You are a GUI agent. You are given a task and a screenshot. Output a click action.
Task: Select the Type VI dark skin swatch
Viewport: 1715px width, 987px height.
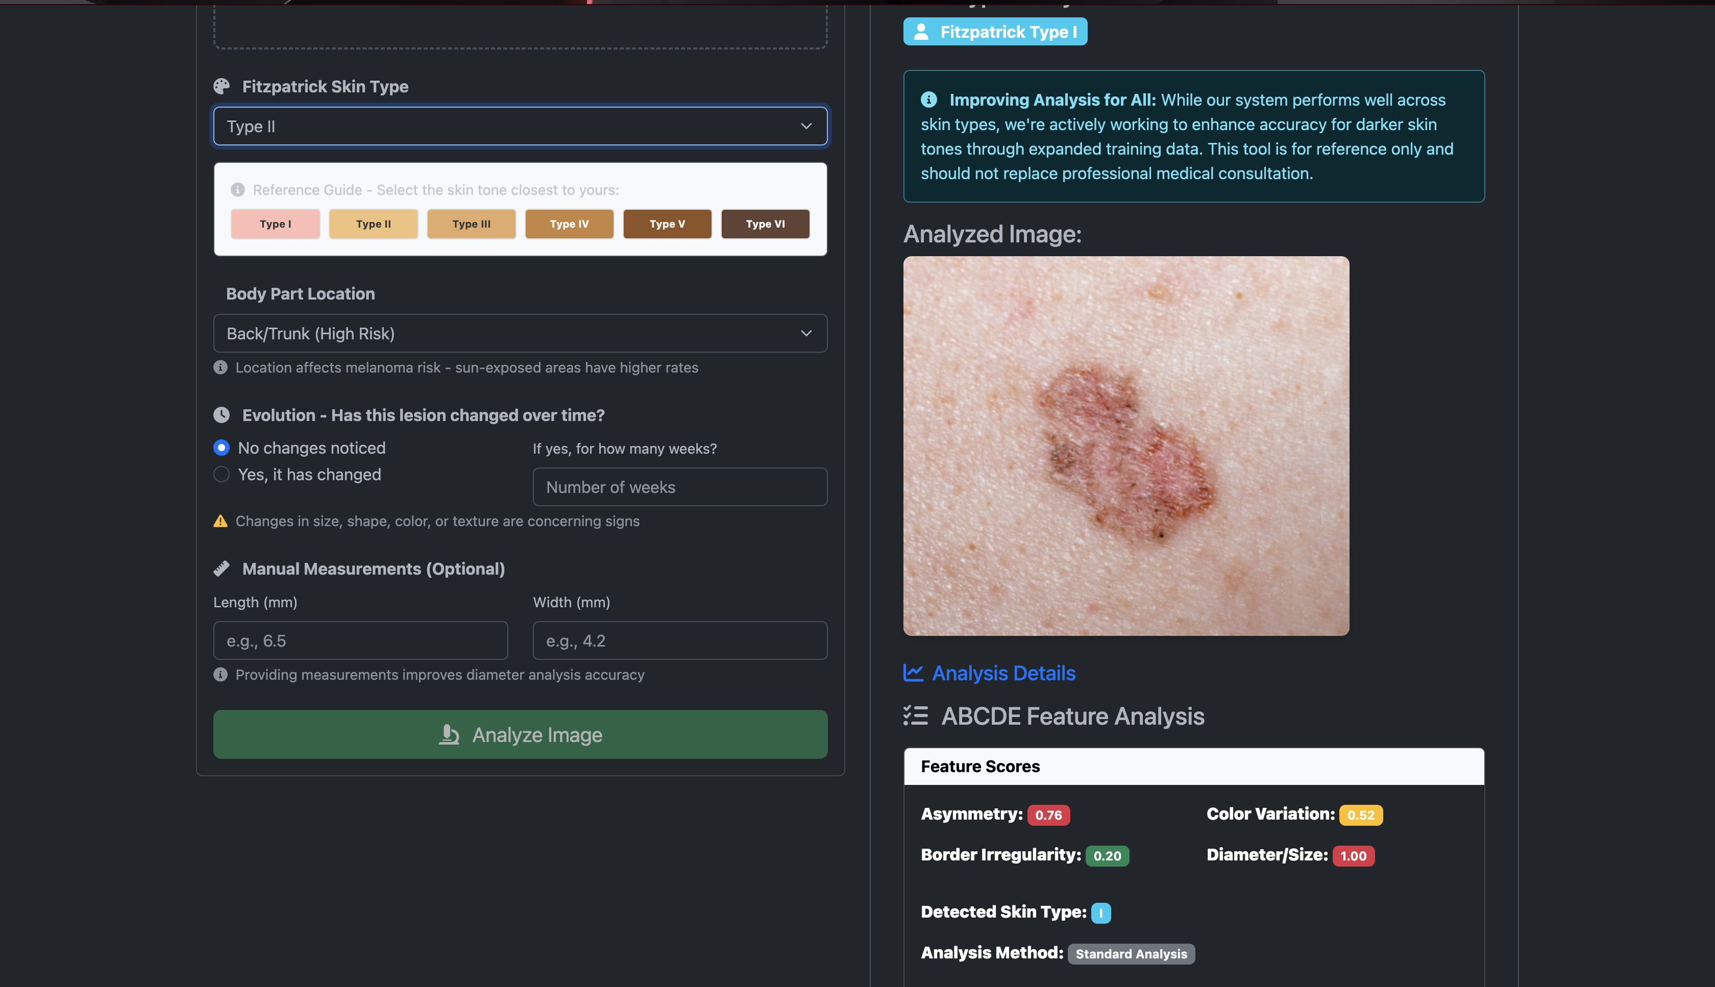[765, 225]
